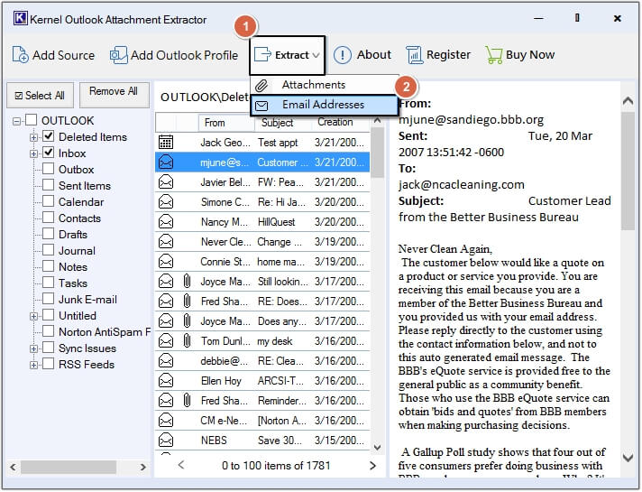
Task: Expand the Inbox tree node
Action: pos(33,153)
